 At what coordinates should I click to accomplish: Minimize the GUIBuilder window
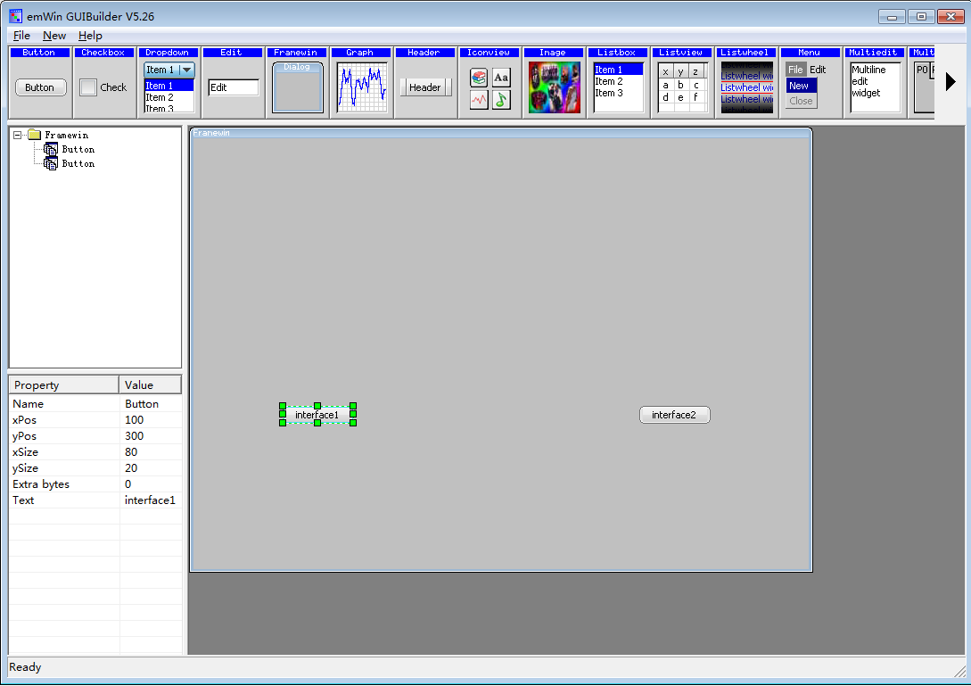pos(892,17)
